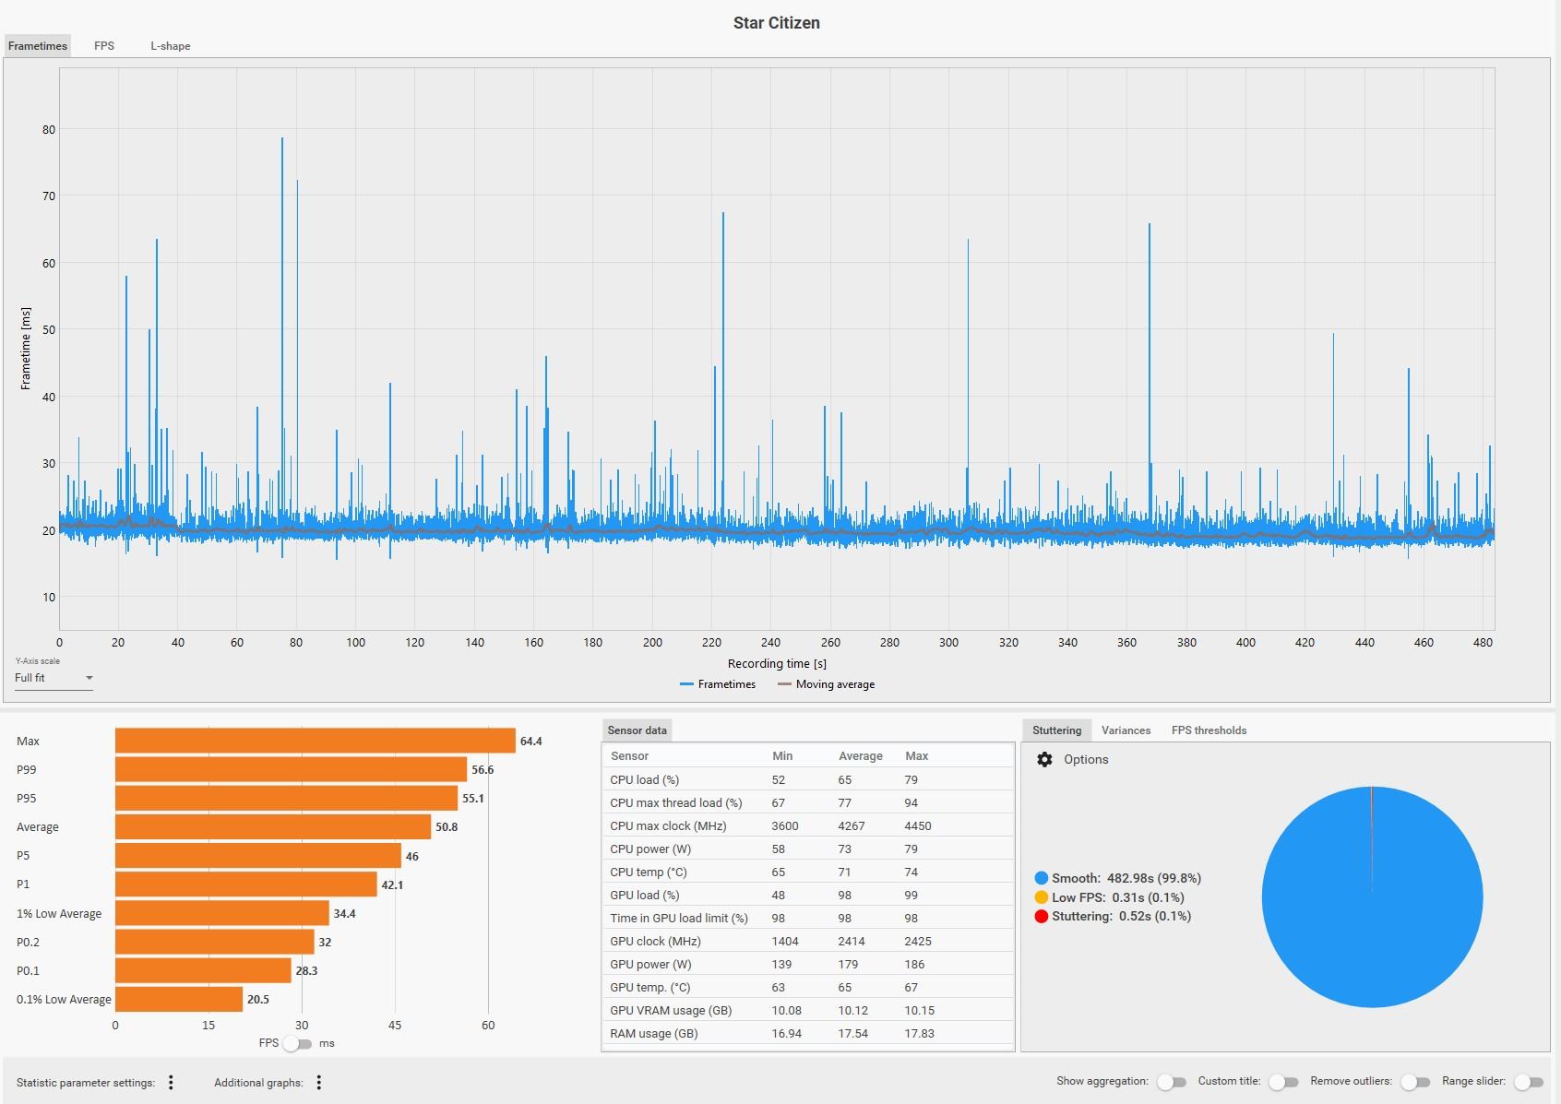Viewport: 1561px width, 1104px height.
Task: Click the 0.1% Low Average bar
Action: pos(179,999)
